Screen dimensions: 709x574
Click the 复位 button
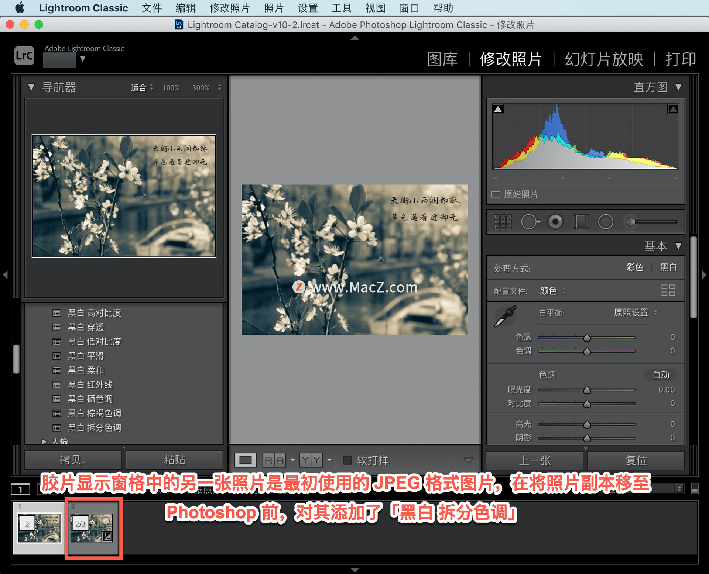click(x=636, y=460)
